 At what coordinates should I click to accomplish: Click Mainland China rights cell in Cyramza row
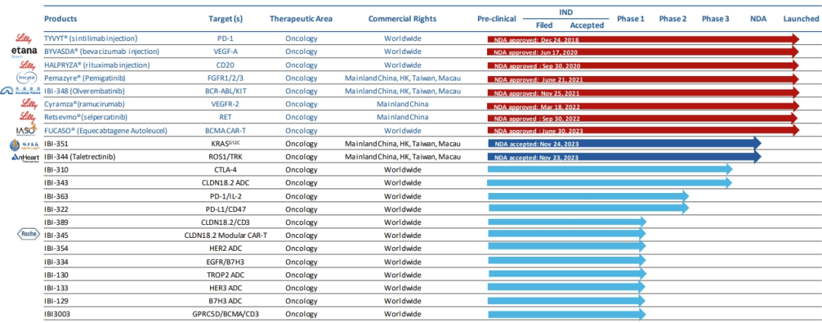click(x=402, y=104)
